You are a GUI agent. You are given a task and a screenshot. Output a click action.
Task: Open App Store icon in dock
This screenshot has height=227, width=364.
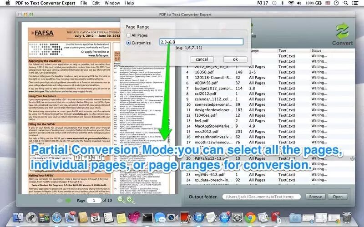point(224,218)
